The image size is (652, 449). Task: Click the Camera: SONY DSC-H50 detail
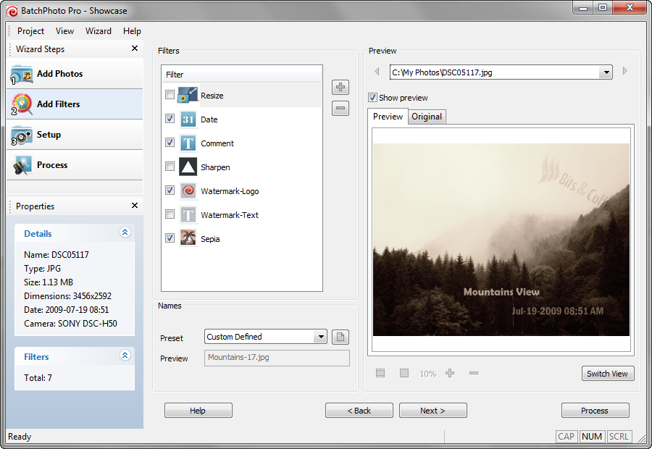(x=71, y=324)
